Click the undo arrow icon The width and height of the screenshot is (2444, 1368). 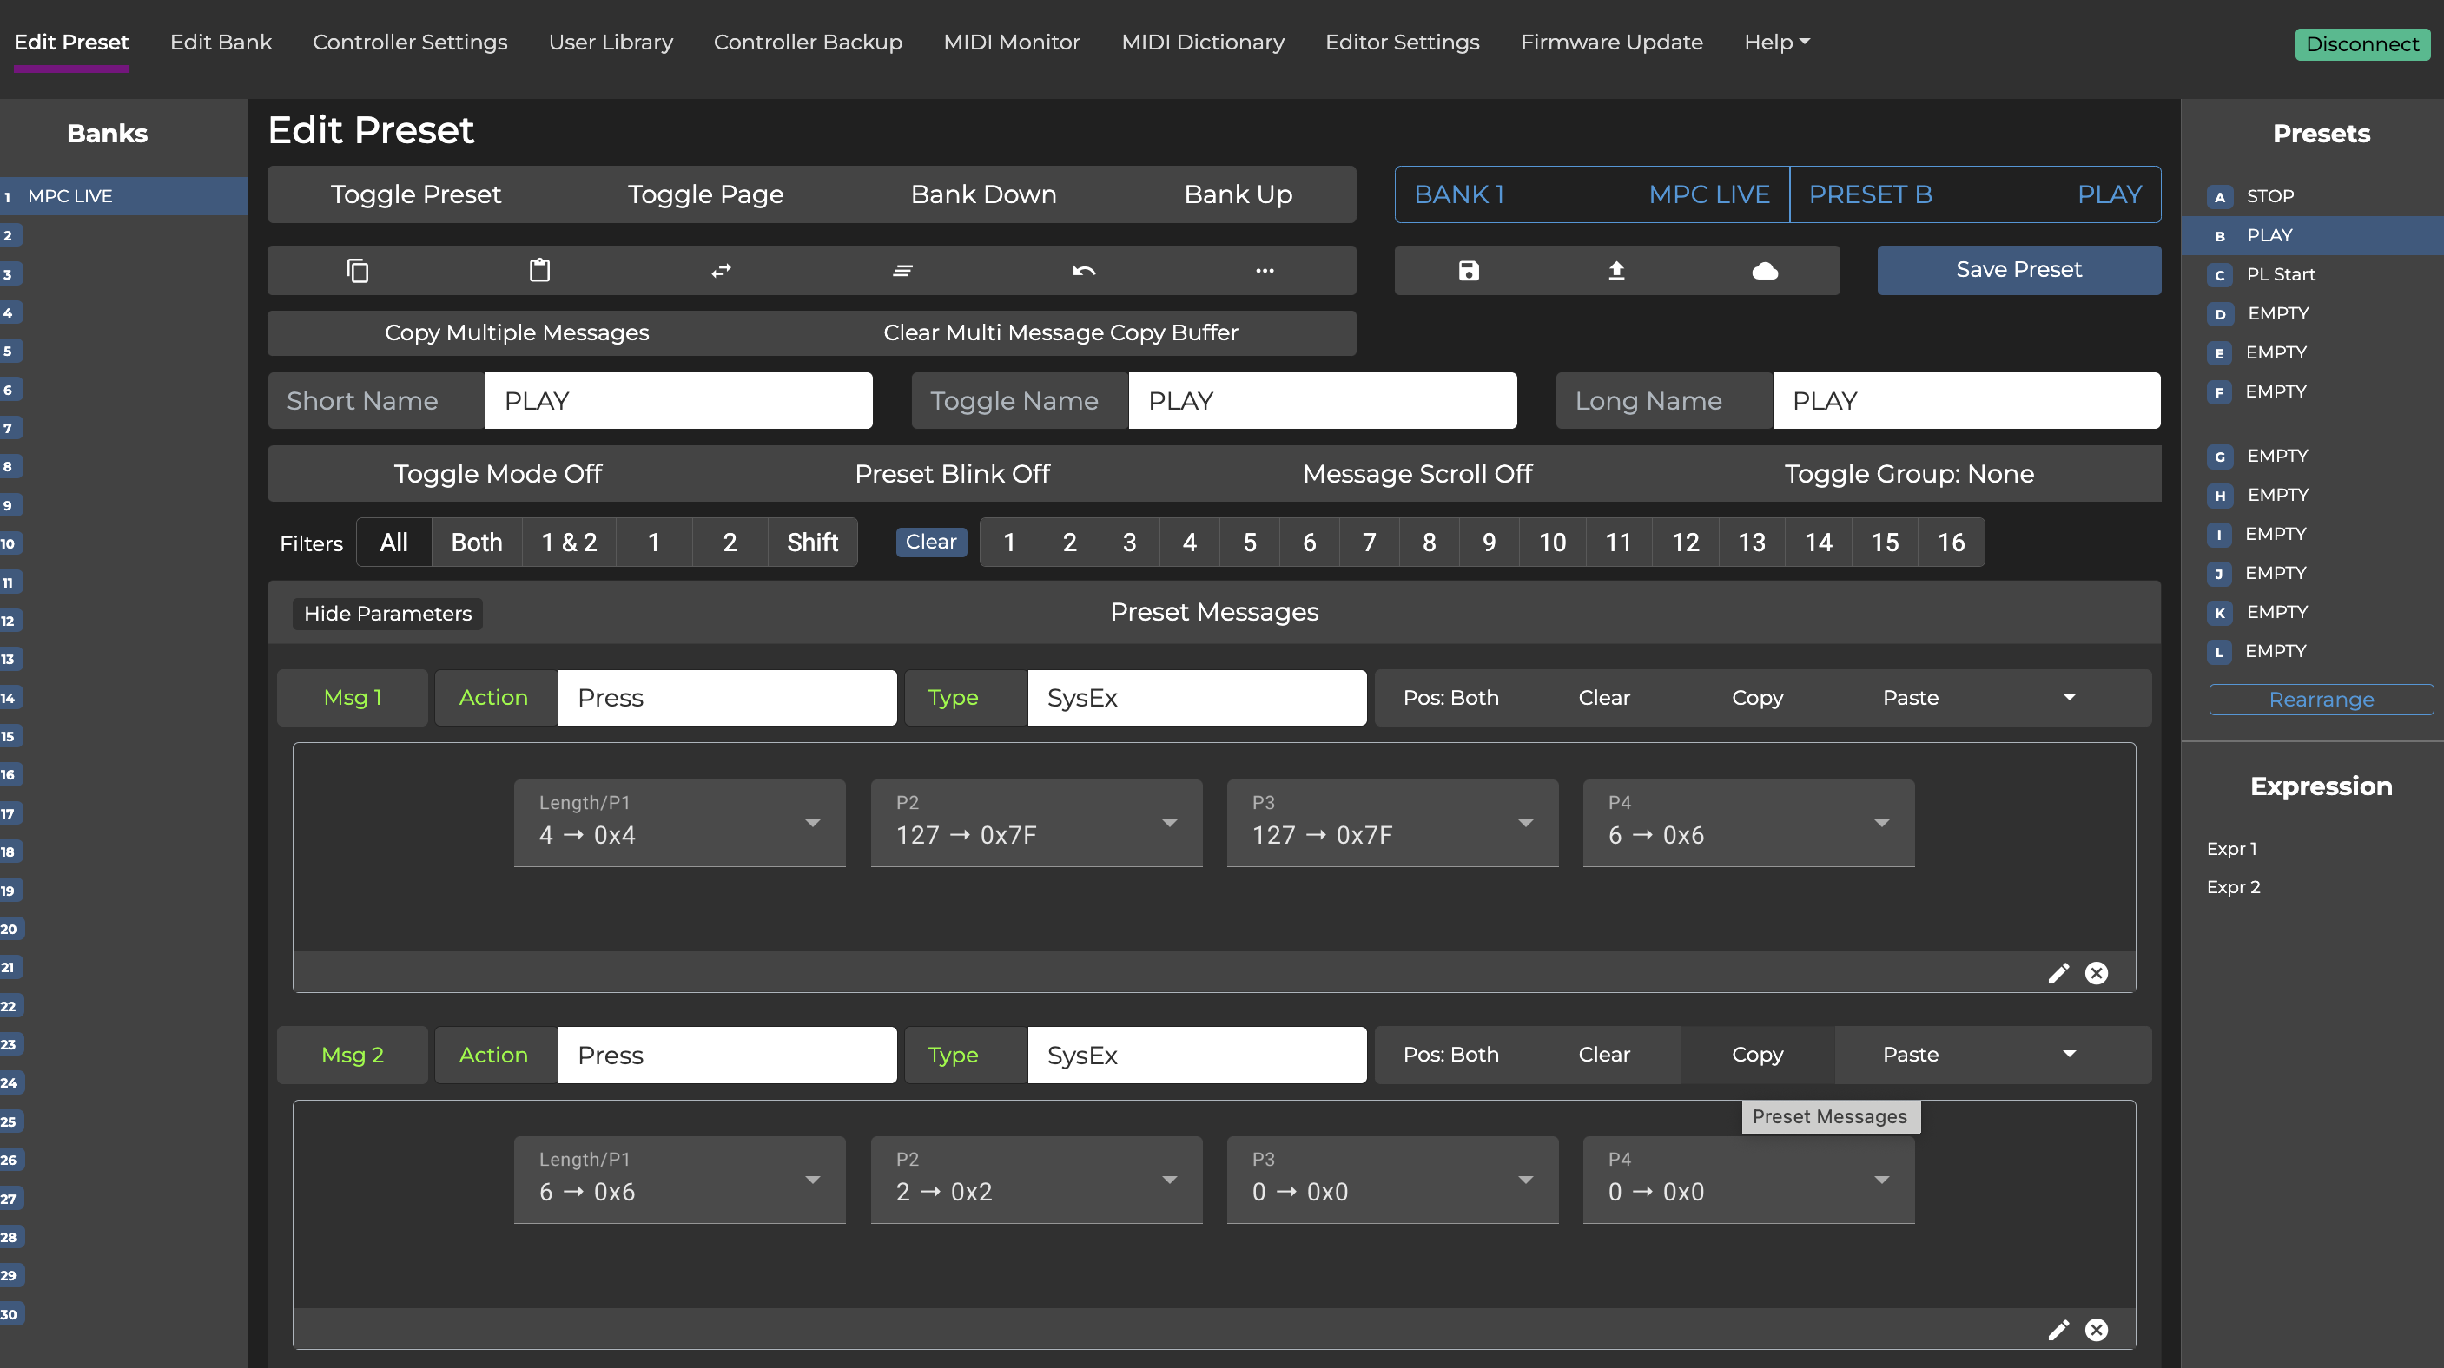(x=1084, y=271)
